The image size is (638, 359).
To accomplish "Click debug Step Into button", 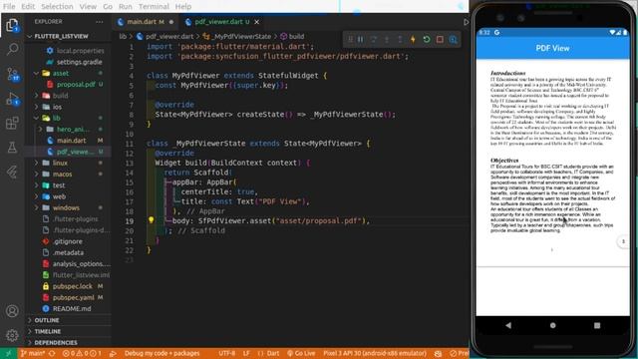I will click(x=387, y=40).
